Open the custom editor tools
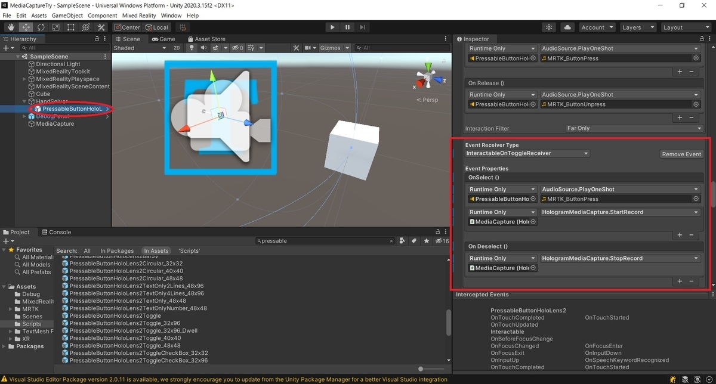Image resolution: width=716 pixels, height=384 pixels. click(x=101, y=27)
